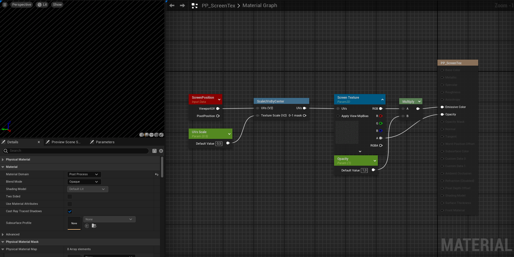Click the ViewportUV output pin
The width and height of the screenshot is (514, 257).
tap(218, 109)
